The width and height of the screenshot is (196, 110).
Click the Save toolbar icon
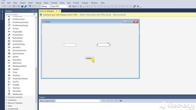22,6
